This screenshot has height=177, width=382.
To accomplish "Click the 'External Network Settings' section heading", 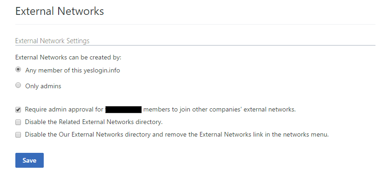I will [53, 40].
